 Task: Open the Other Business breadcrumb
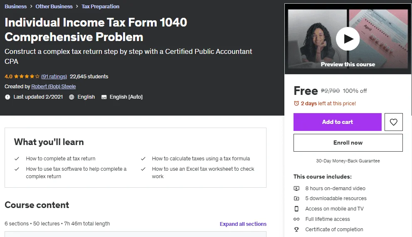tap(54, 6)
